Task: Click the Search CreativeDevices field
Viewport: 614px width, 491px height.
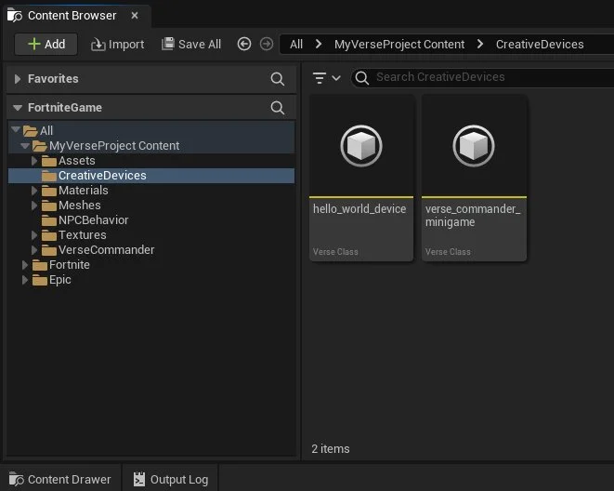Action: (x=482, y=77)
